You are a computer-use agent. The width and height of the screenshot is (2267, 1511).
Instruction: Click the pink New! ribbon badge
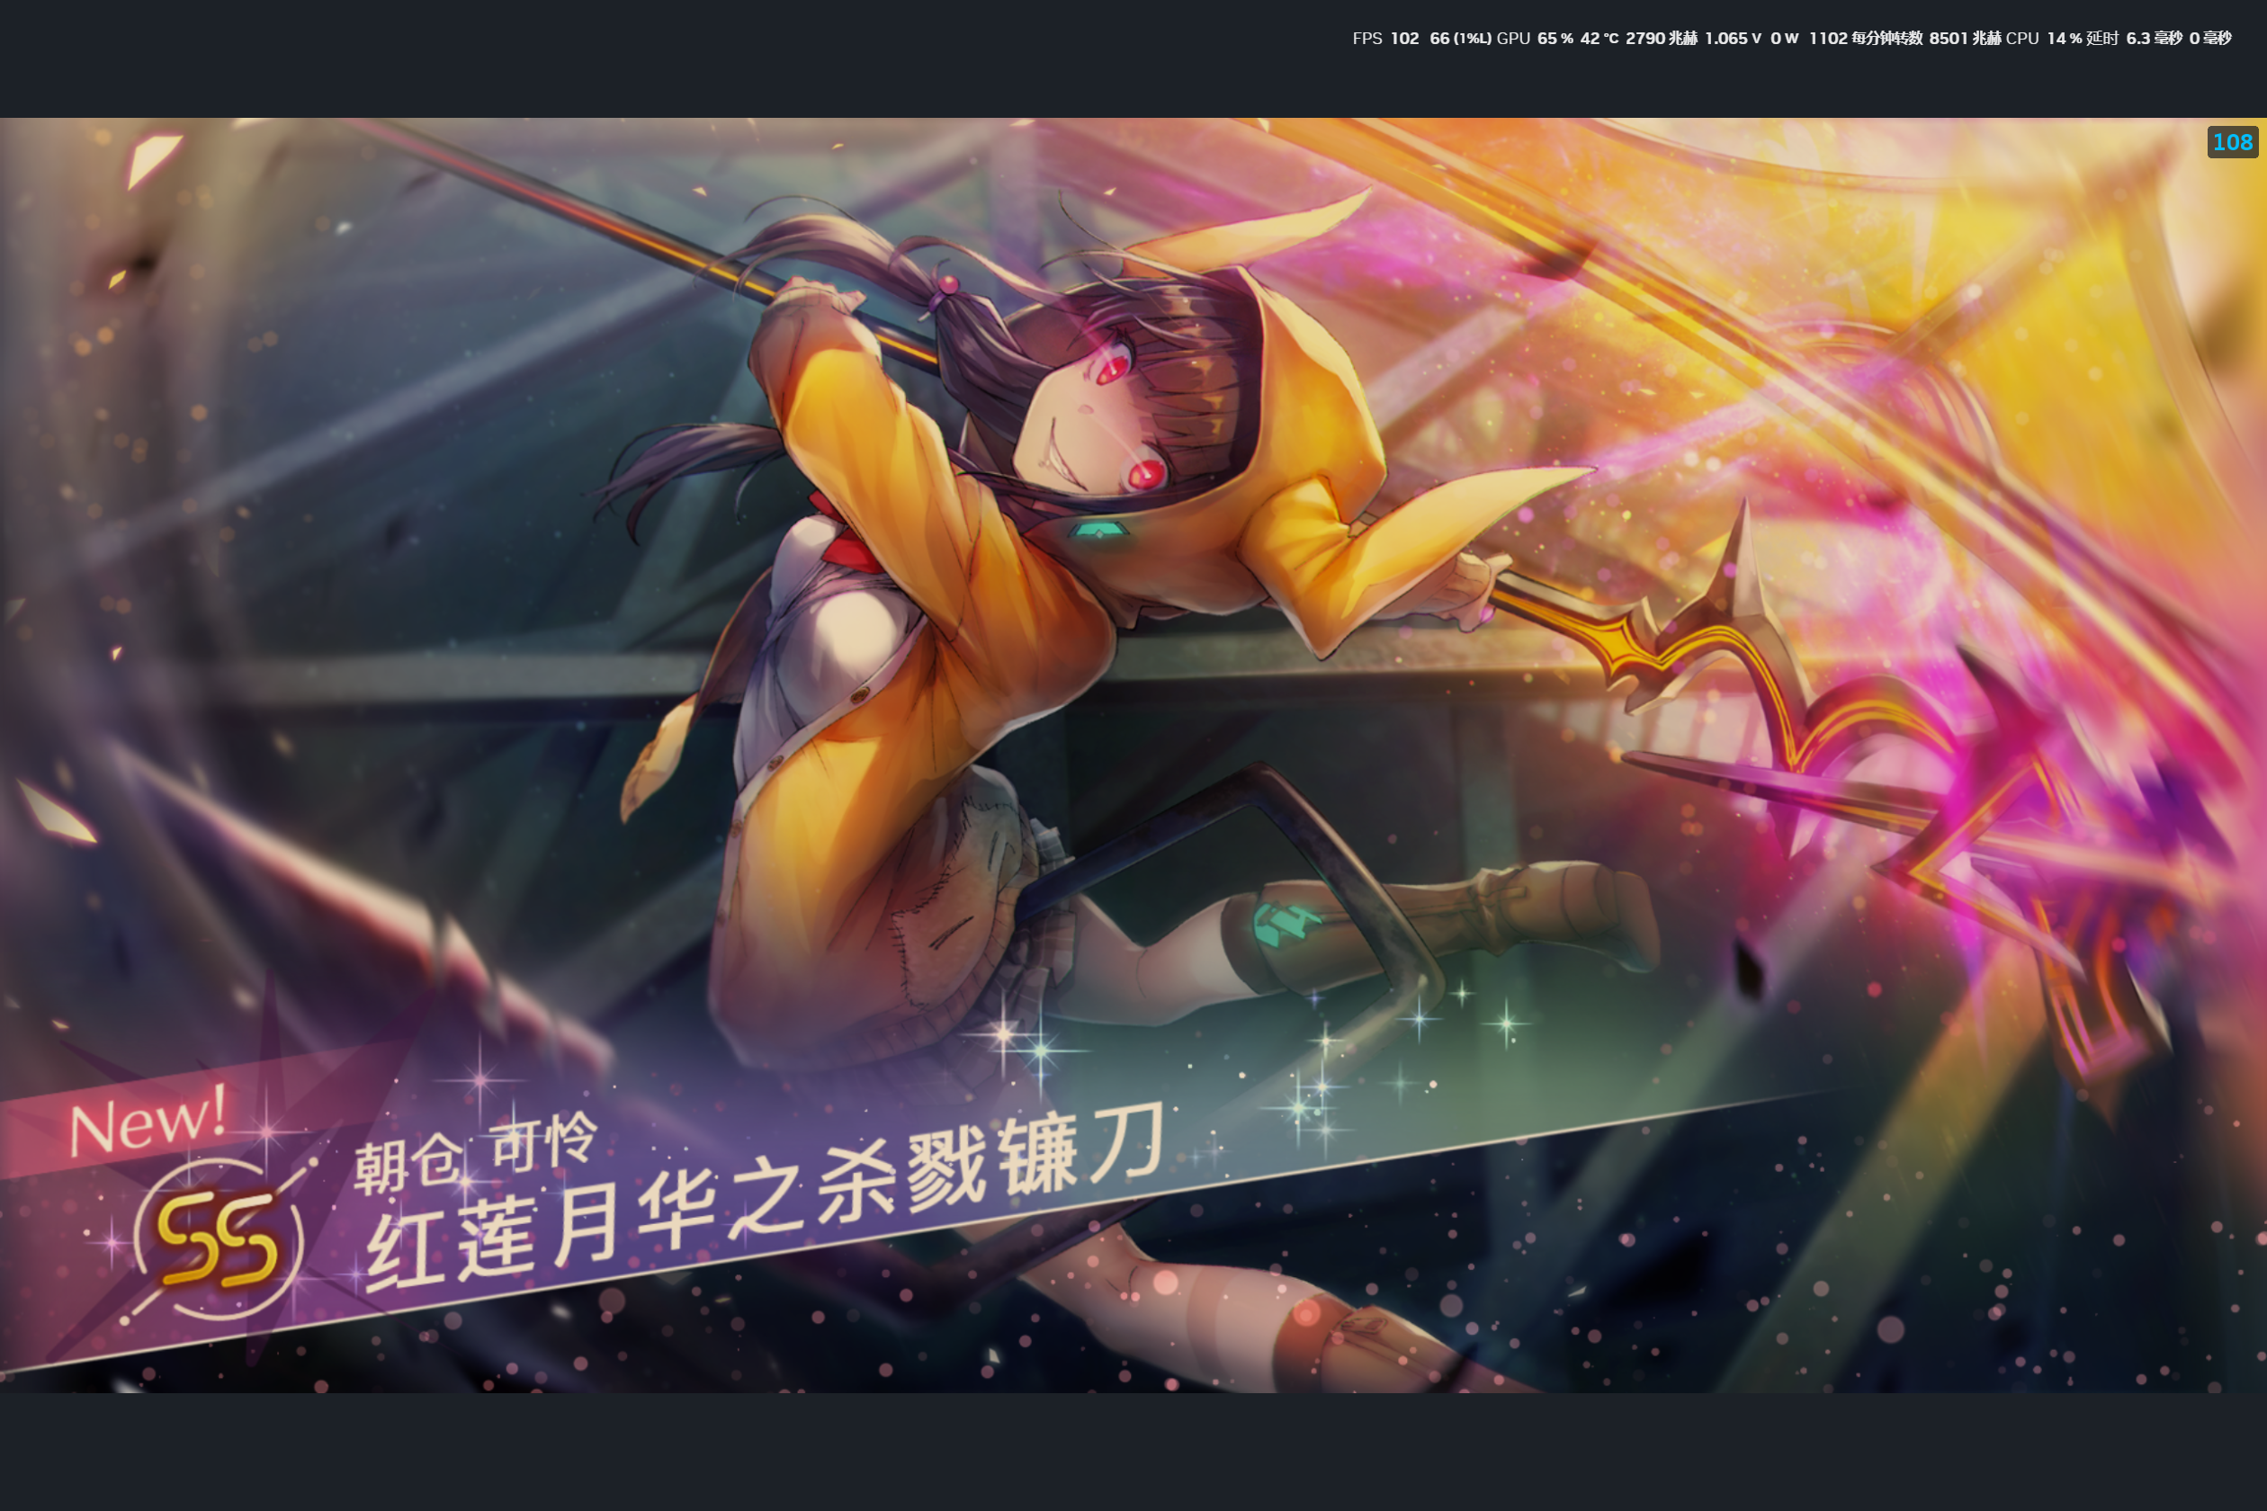[x=148, y=1122]
